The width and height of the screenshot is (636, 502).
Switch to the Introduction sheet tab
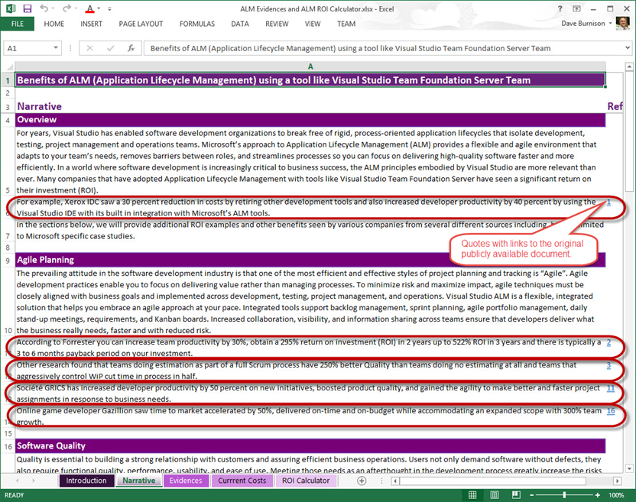[x=86, y=481]
